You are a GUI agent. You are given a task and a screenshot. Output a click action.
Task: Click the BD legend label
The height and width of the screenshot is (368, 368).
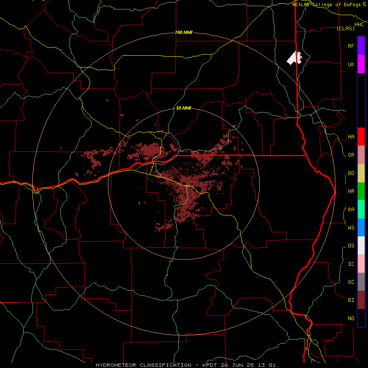click(351, 173)
